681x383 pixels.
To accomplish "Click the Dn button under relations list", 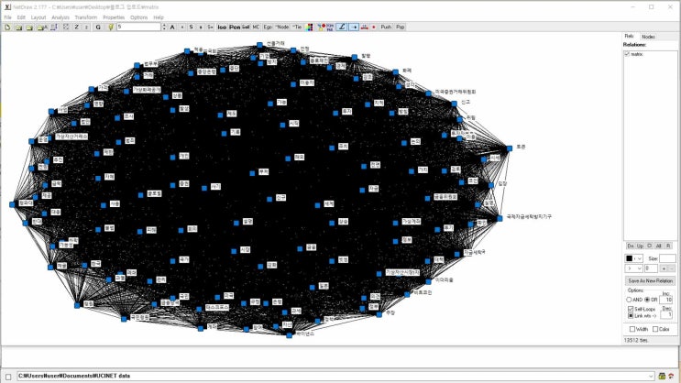I will [x=631, y=246].
